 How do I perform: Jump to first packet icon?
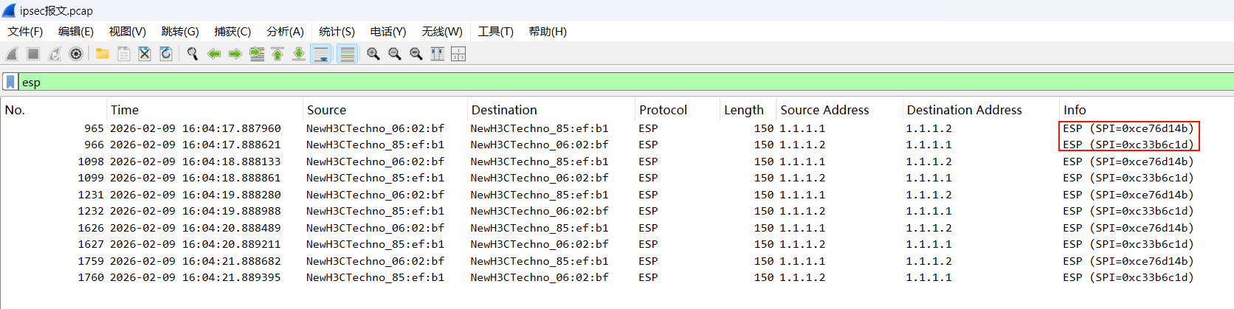pyautogui.click(x=278, y=54)
